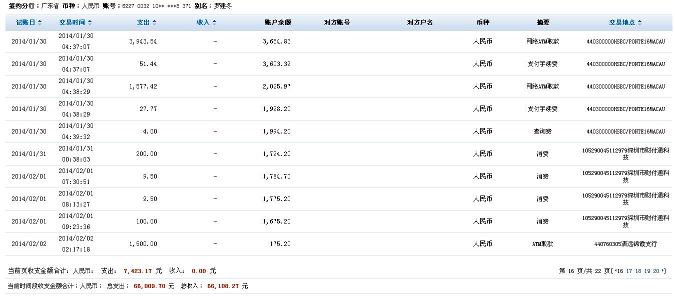Click the 账户余额 column header
The image size is (675, 299).
tap(277, 22)
